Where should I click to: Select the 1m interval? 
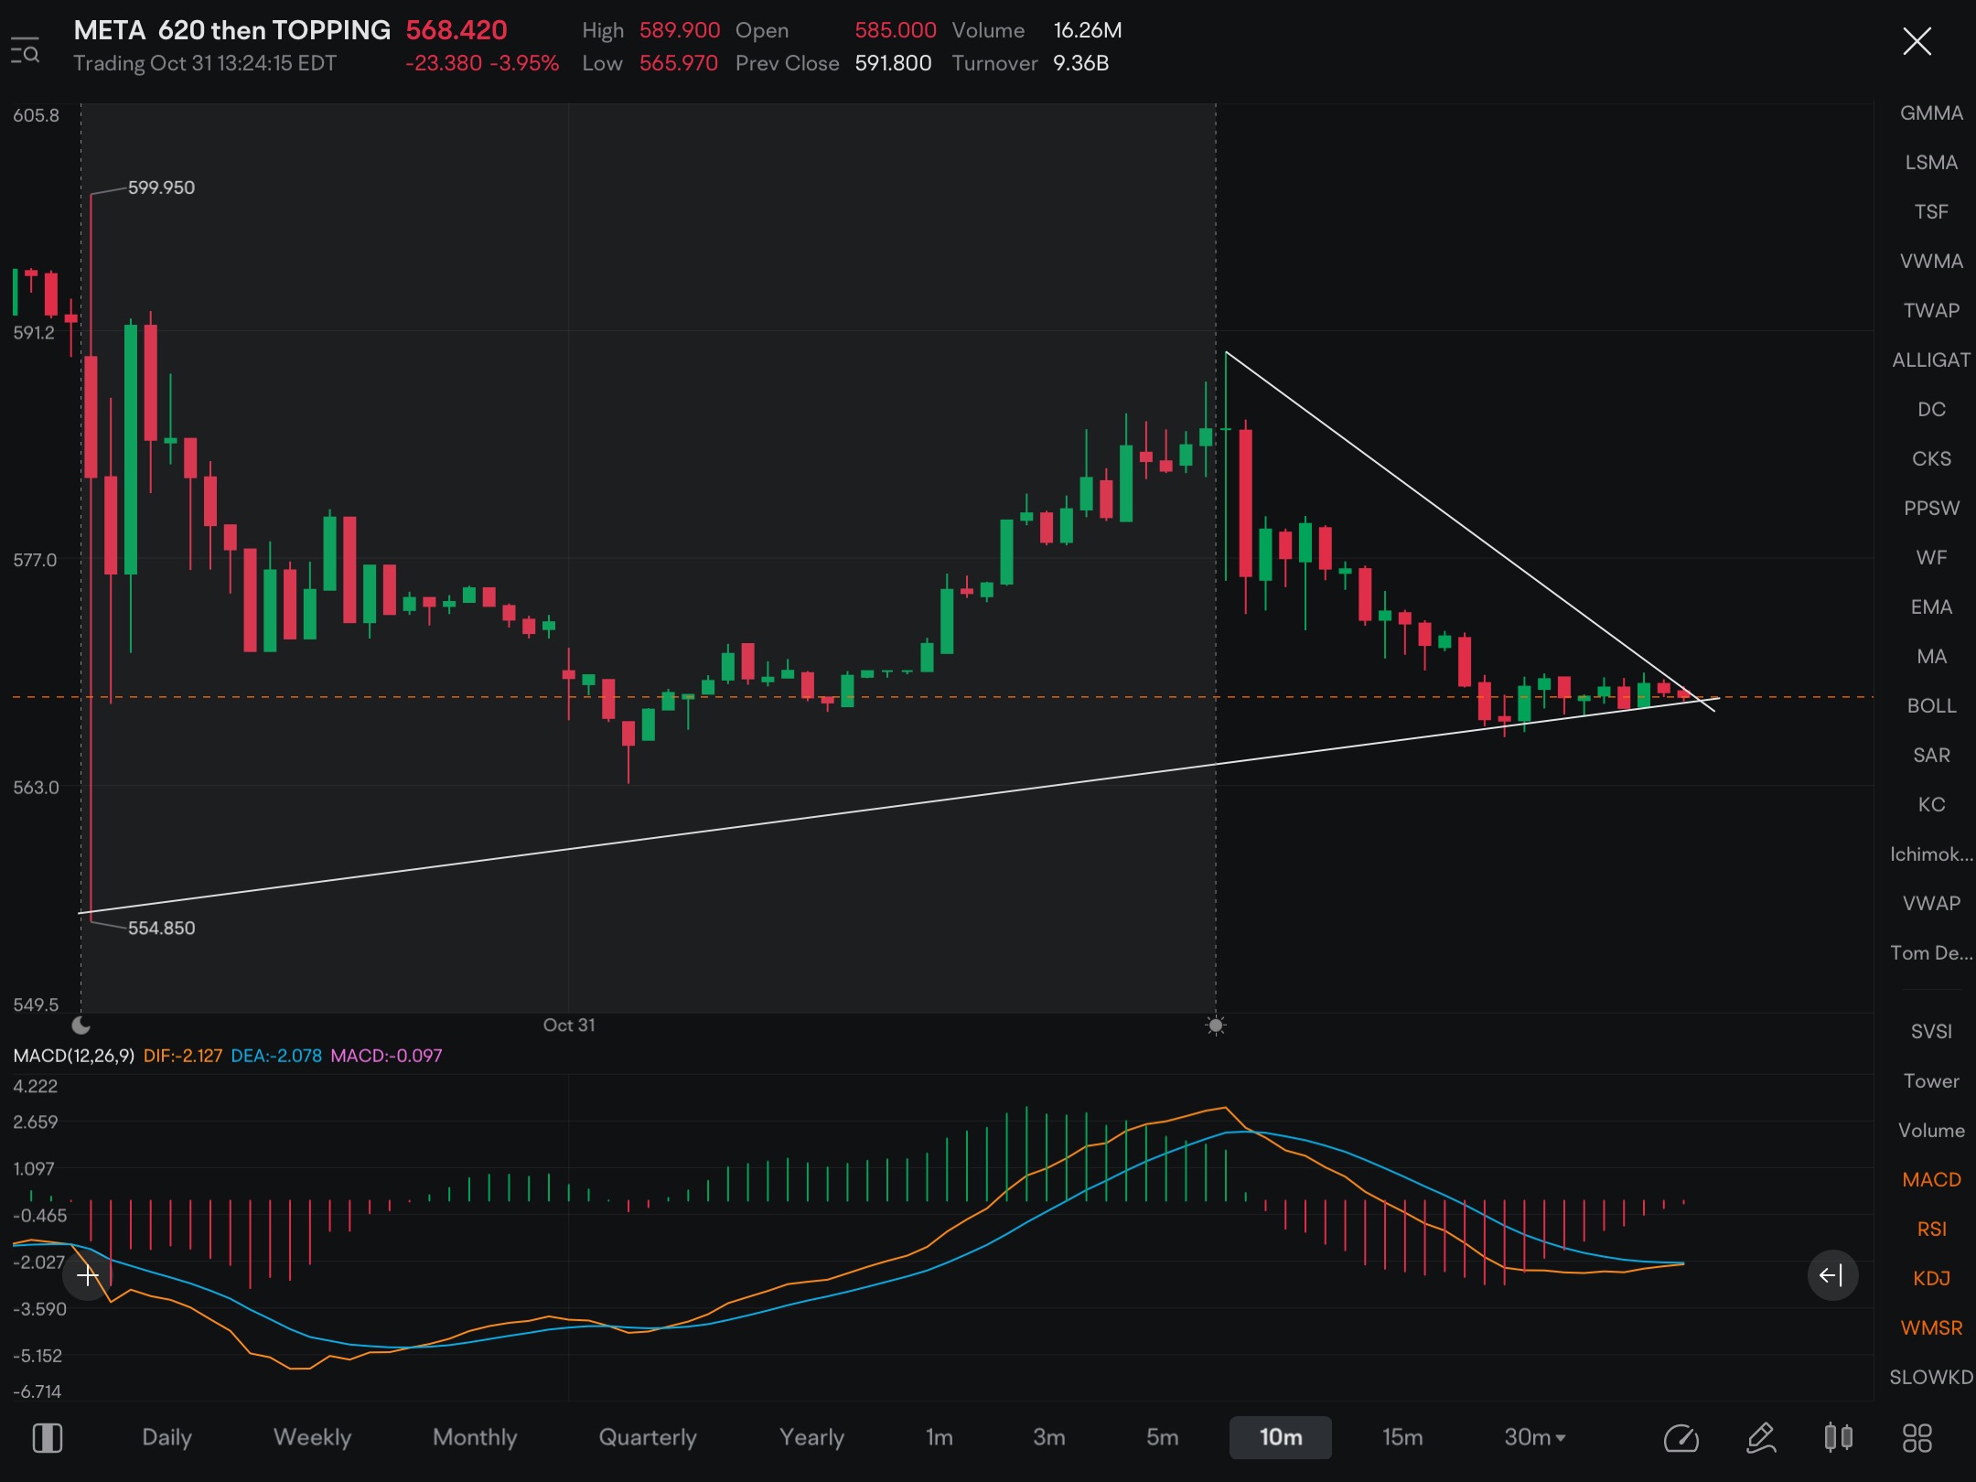click(940, 1438)
